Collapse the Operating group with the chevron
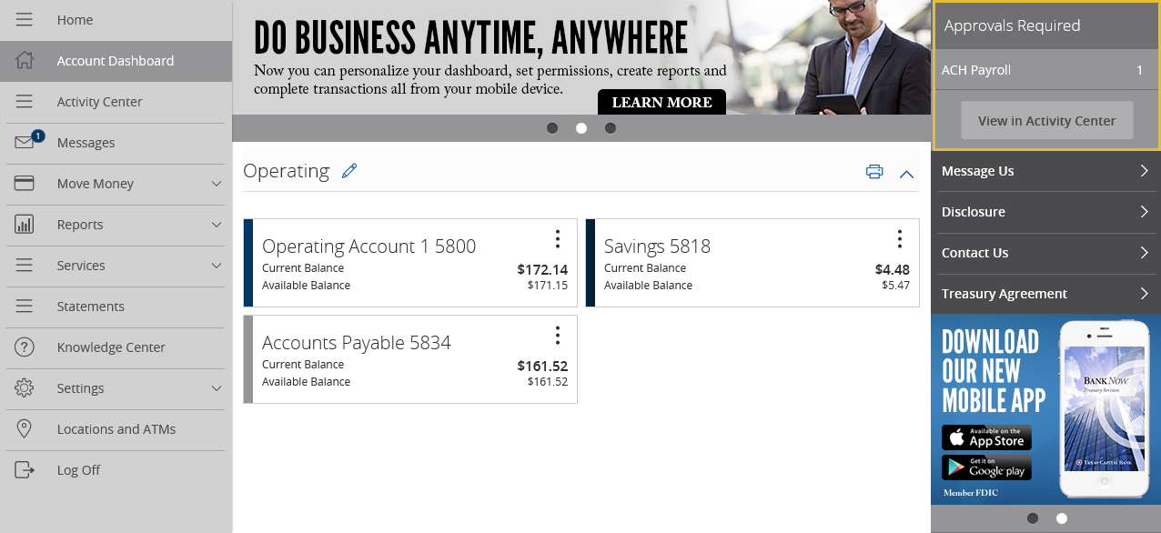 906,174
